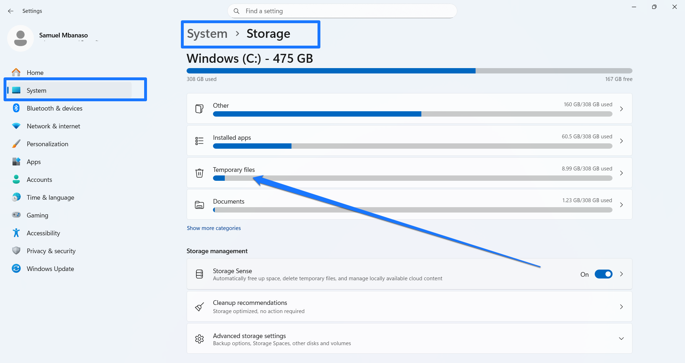
Task: Select System in the sidebar
Action: click(x=36, y=90)
